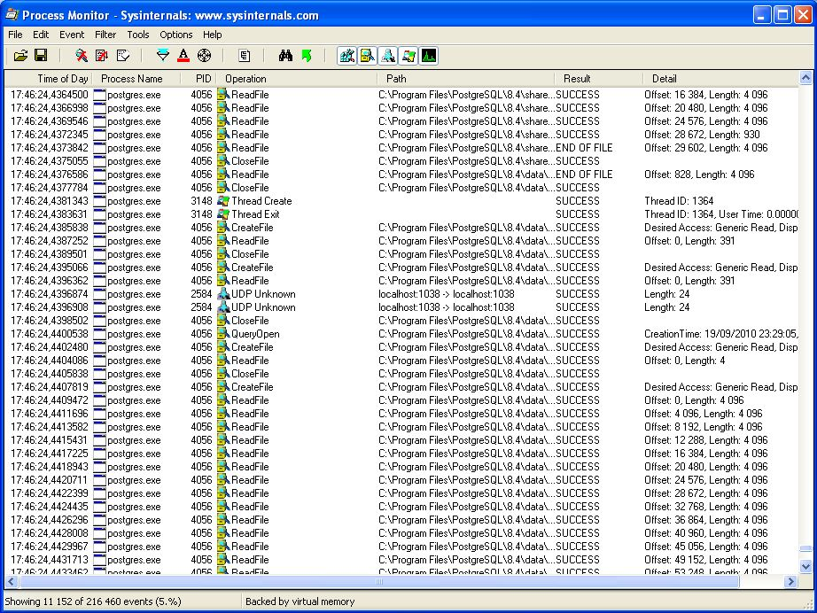
Task: Click the QueryOpen operation file icon
Action: 223,334
